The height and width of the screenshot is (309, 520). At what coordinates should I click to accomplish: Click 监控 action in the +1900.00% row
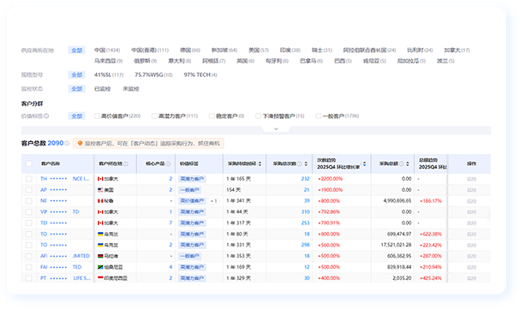(471, 190)
